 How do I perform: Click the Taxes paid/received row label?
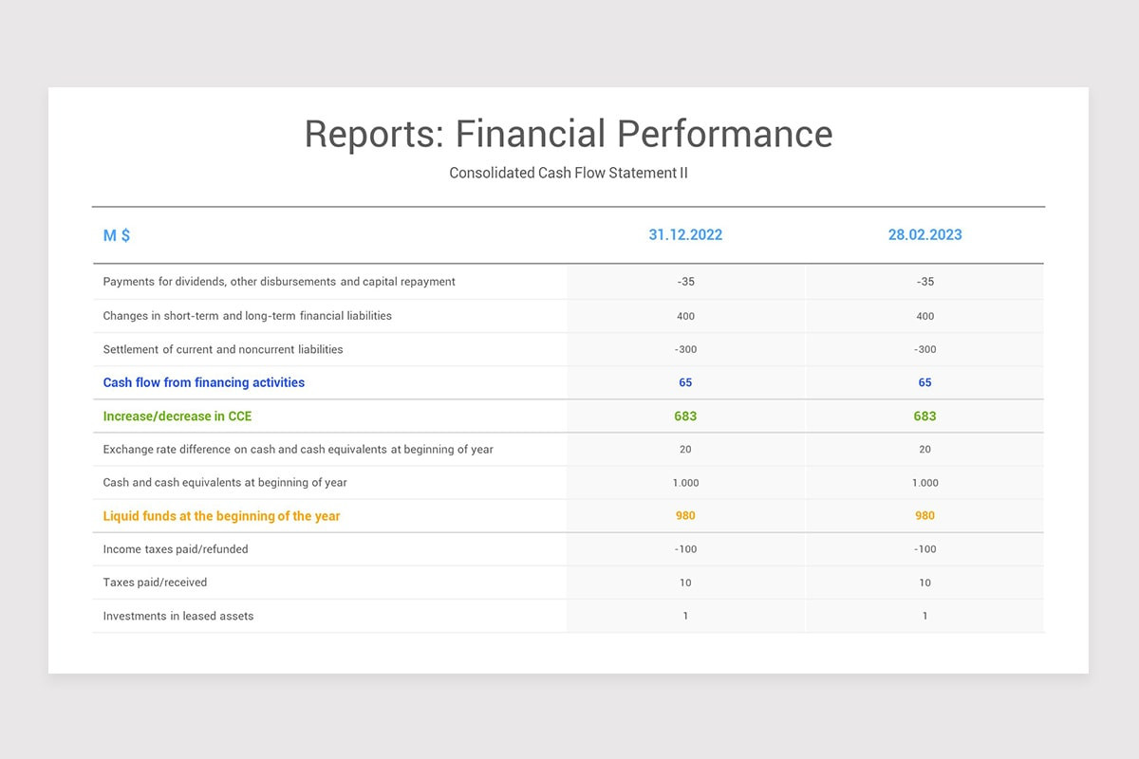(155, 582)
